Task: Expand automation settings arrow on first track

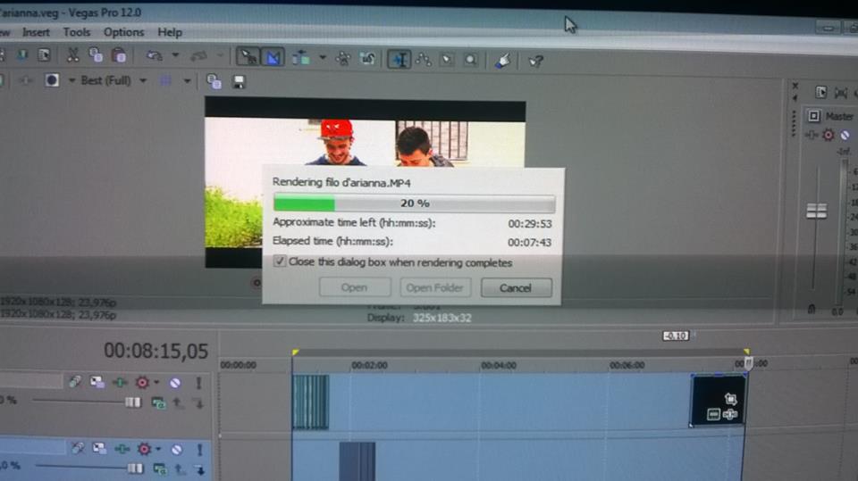Action: pyautogui.click(x=156, y=382)
